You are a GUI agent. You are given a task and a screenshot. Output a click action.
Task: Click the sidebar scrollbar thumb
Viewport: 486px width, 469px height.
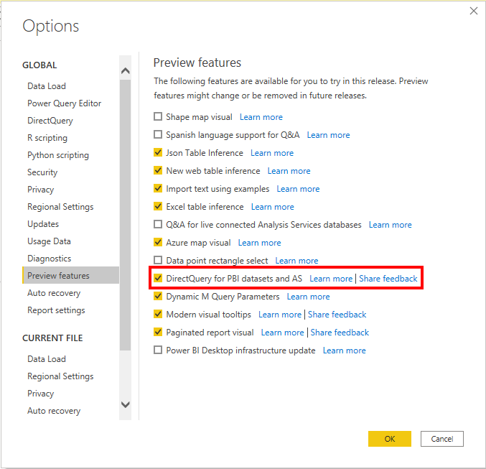125,215
